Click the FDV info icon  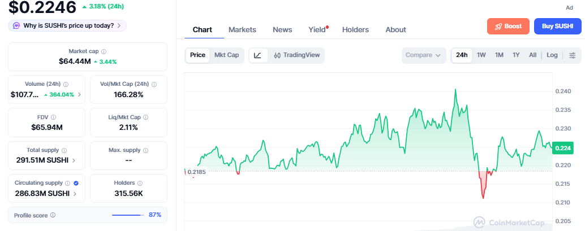click(53, 117)
